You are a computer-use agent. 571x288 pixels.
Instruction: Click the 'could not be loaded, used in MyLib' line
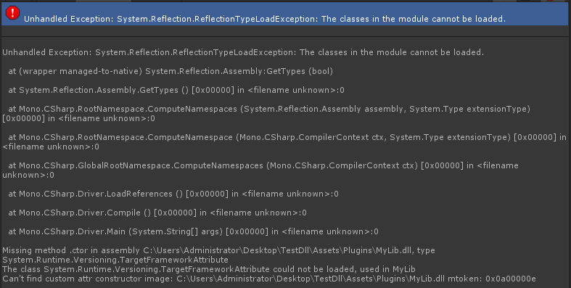point(209,269)
